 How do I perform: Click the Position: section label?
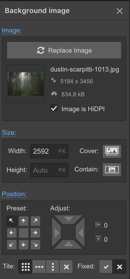pyautogui.click(x=14, y=194)
